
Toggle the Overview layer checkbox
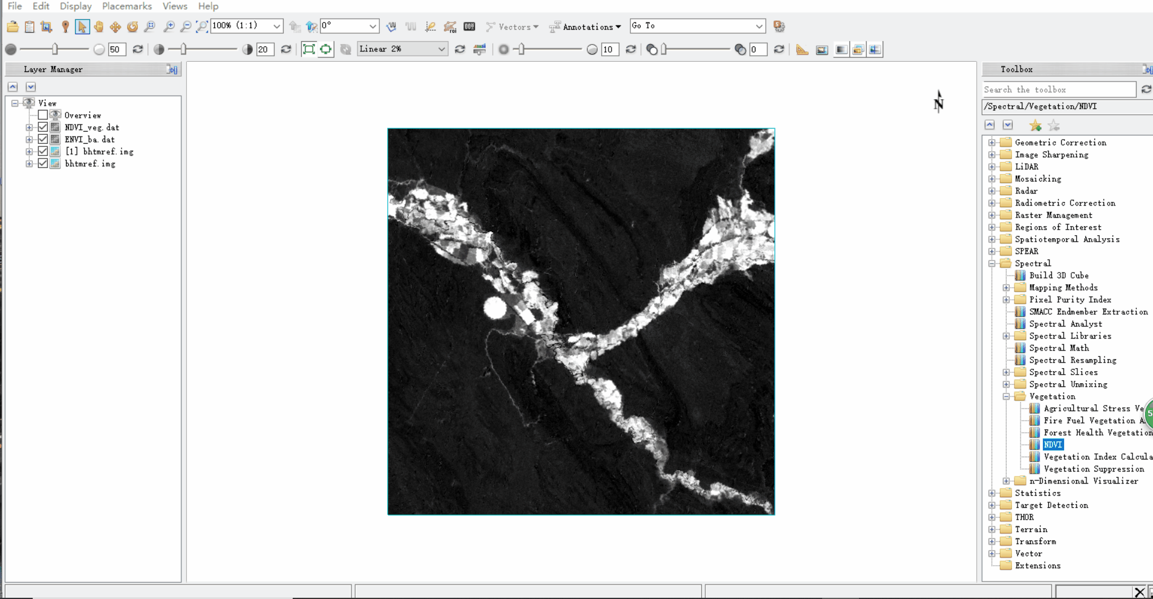tap(43, 115)
